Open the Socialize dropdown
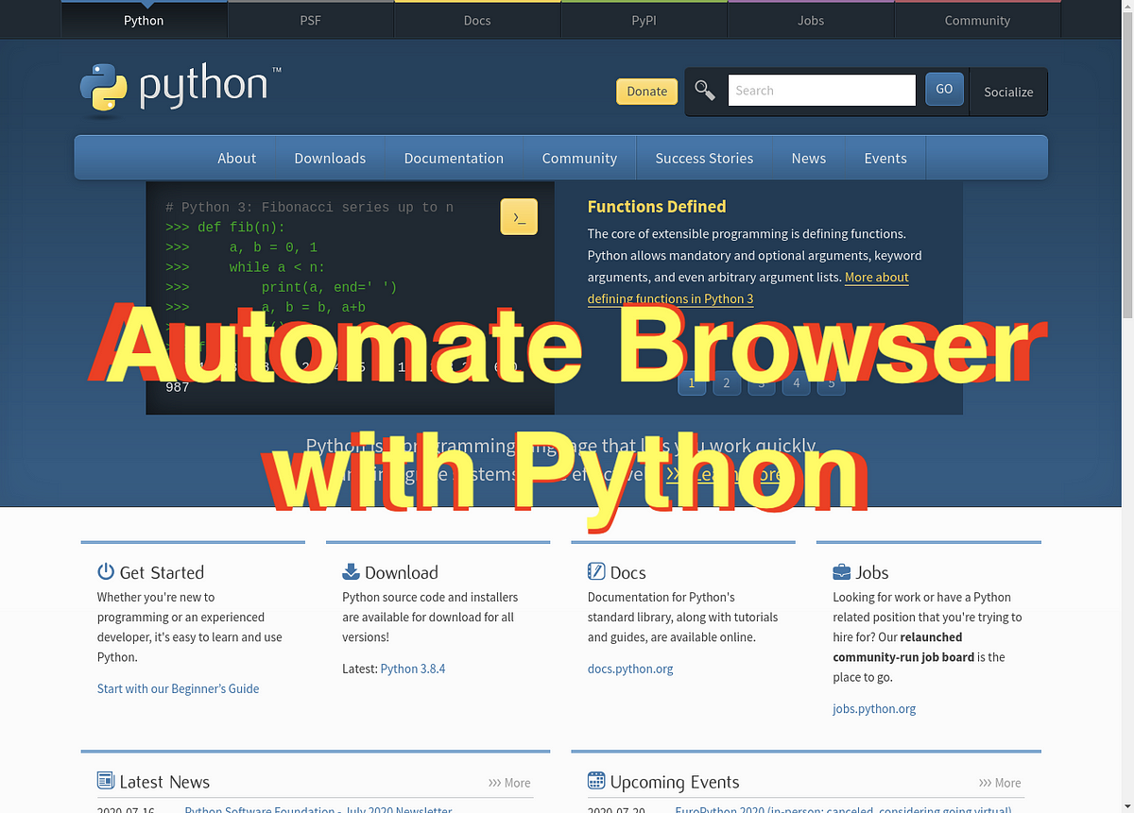Image resolution: width=1134 pixels, height=813 pixels. tap(1008, 92)
